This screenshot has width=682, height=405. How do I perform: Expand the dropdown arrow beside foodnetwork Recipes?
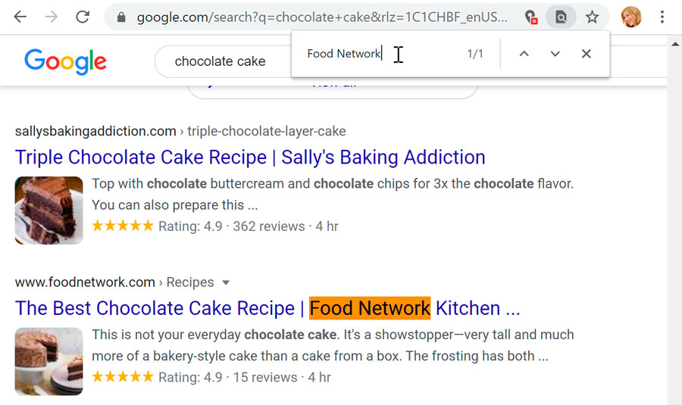pos(226,283)
